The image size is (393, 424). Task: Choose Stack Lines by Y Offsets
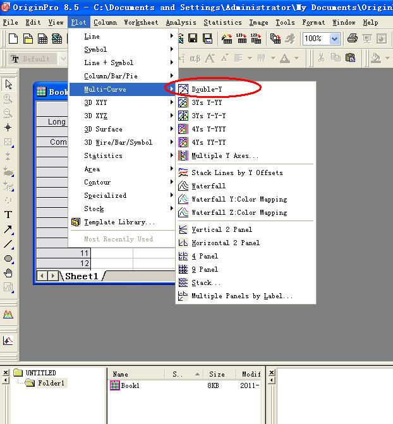246,173
